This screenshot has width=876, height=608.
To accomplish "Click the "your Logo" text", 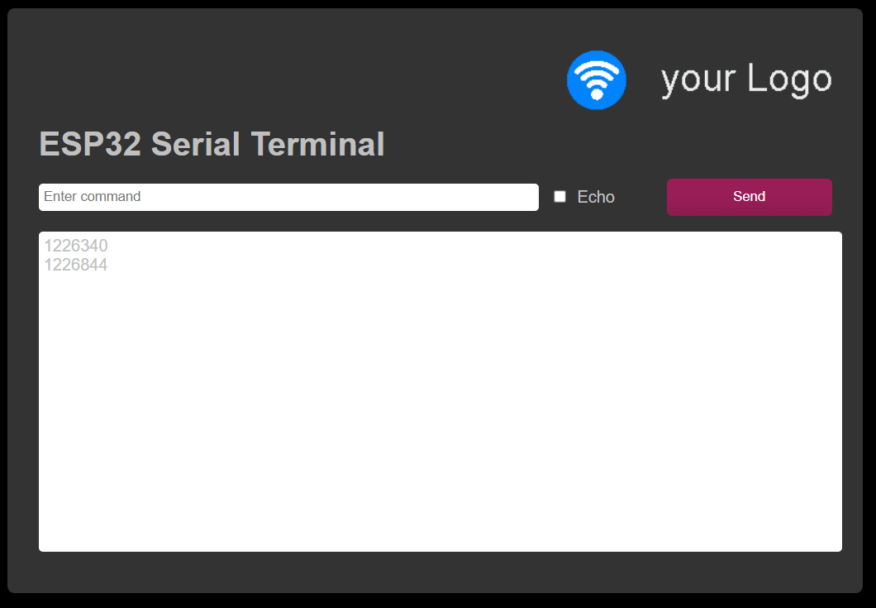I will pyautogui.click(x=746, y=79).
